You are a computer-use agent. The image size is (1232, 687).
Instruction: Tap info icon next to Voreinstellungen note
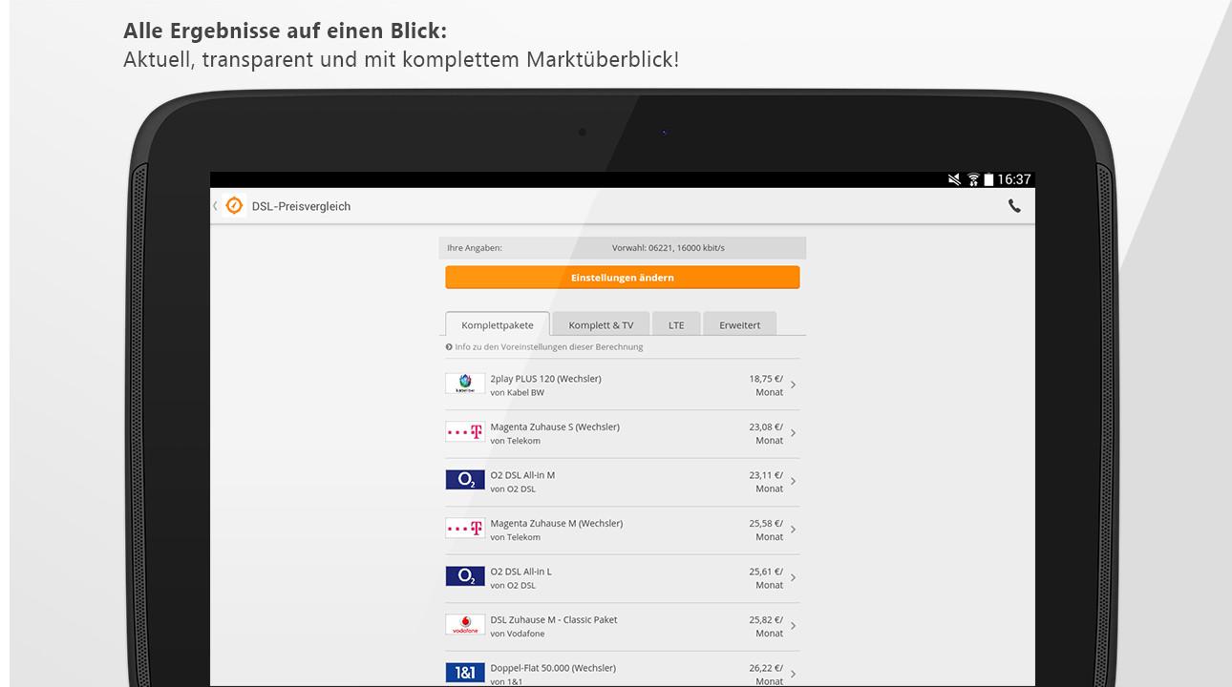[x=449, y=347]
